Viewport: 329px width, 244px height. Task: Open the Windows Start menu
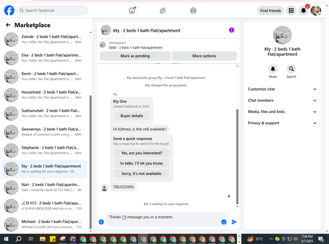tap(6, 239)
